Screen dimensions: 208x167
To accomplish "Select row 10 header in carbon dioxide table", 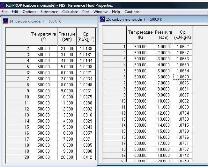I will 18,97.
